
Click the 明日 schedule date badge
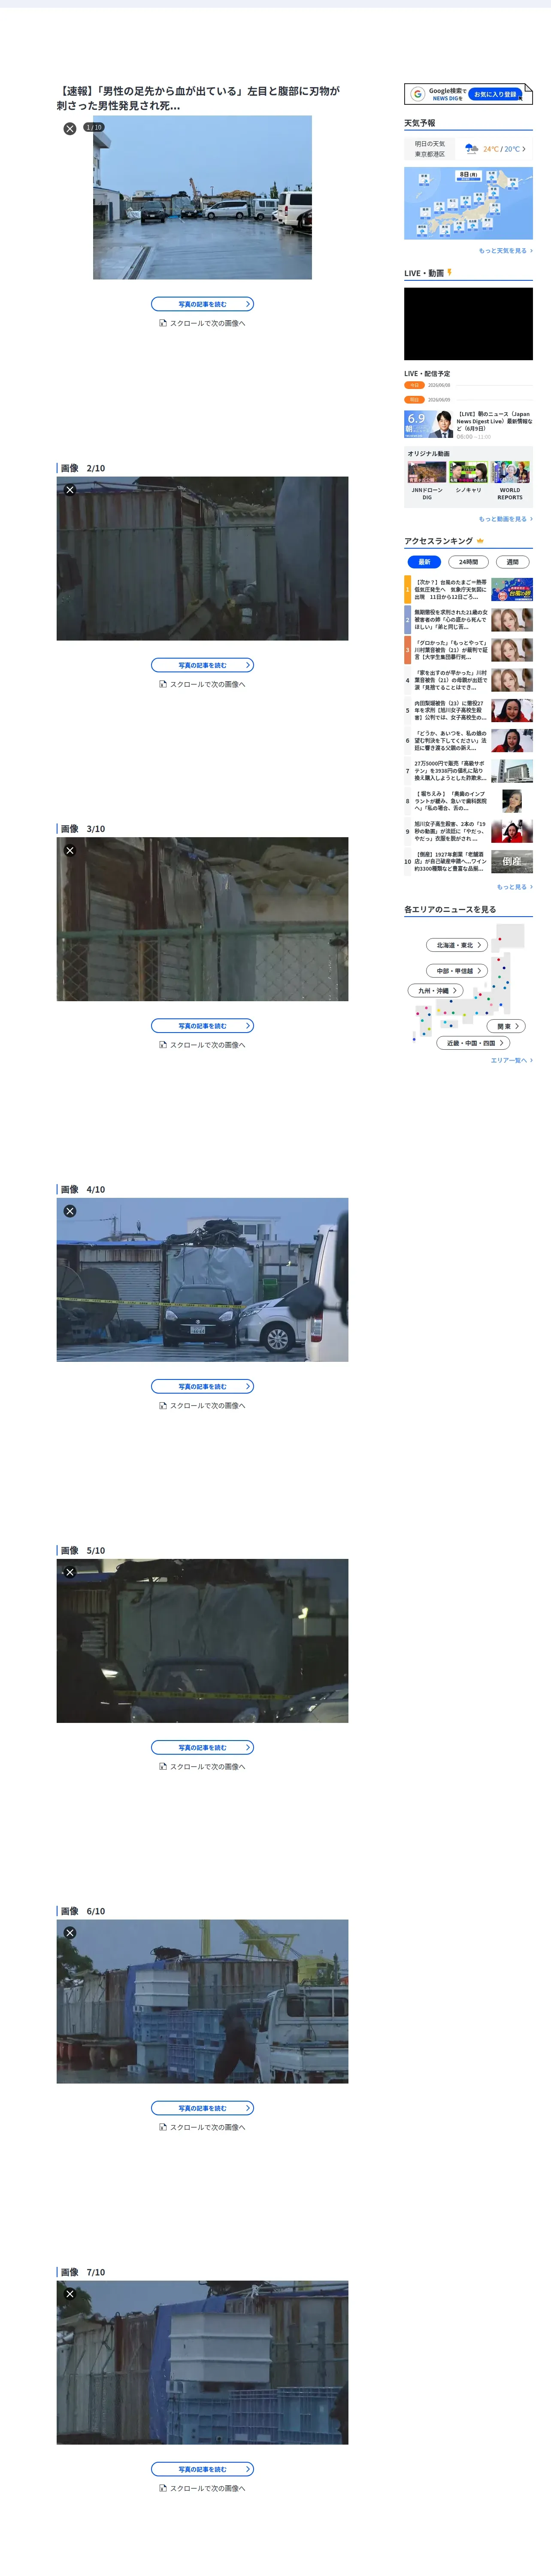(415, 400)
